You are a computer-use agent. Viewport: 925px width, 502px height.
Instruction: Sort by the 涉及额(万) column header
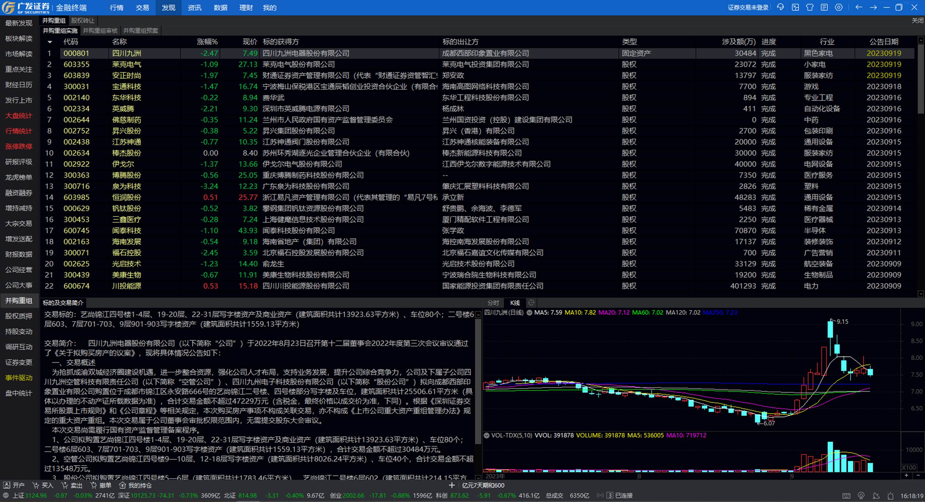(x=739, y=42)
